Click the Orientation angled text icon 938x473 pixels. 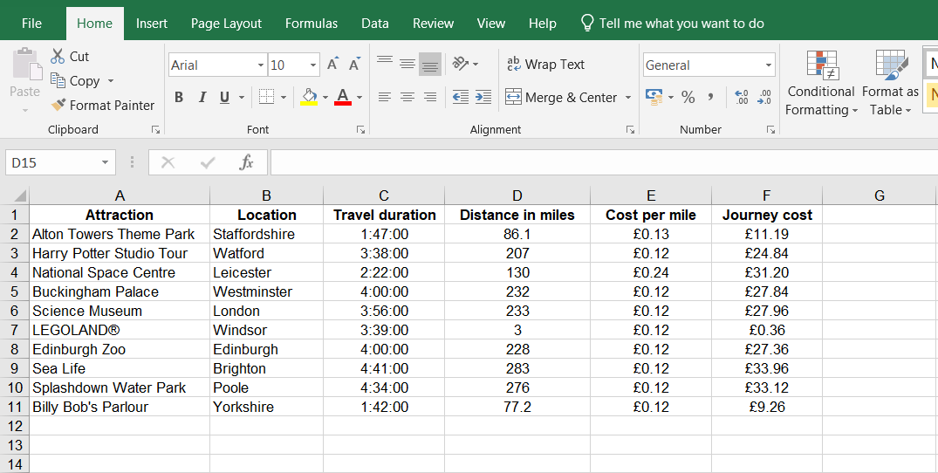tap(460, 64)
